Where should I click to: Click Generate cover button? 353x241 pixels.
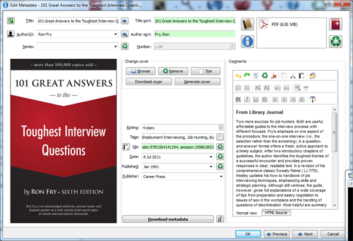click(198, 82)
